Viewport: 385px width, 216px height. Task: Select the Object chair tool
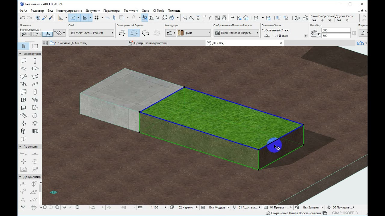(24, 123)
